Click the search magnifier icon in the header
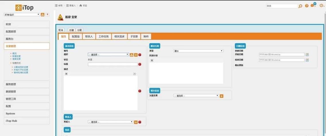Viewport: 326px width, 136px height. [300, 6]
